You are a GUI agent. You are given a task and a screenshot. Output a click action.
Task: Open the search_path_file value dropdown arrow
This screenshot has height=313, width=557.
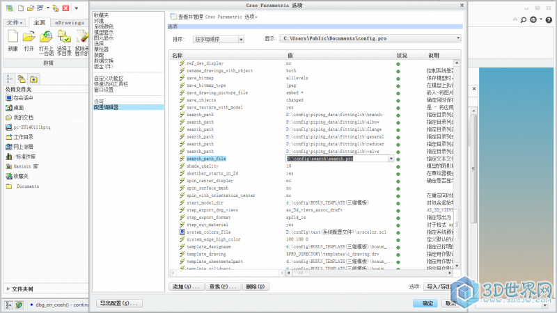(391, 159)
